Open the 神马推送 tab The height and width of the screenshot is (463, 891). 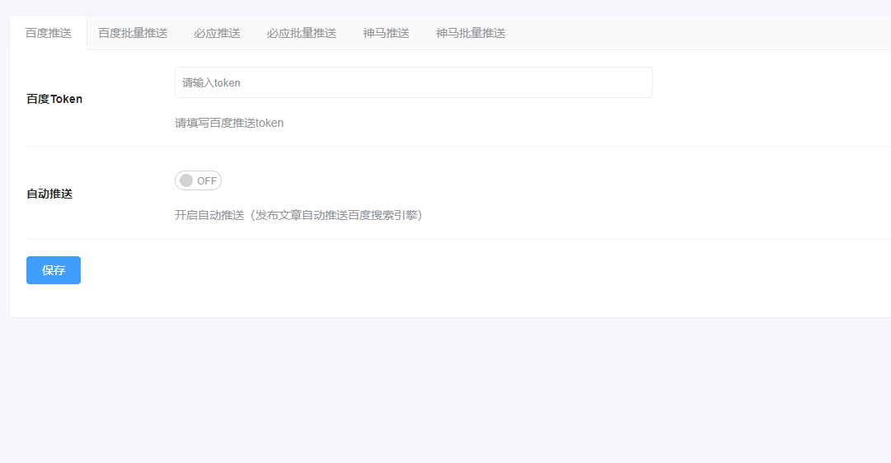[x=386, y=33]
